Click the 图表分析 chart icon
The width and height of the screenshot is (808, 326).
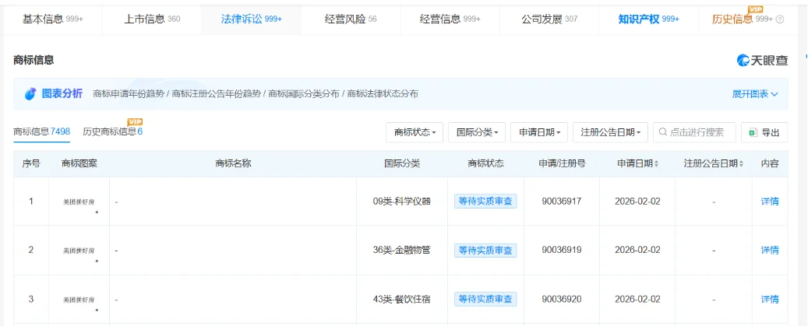pyautogui.click(x=30, y=94)
